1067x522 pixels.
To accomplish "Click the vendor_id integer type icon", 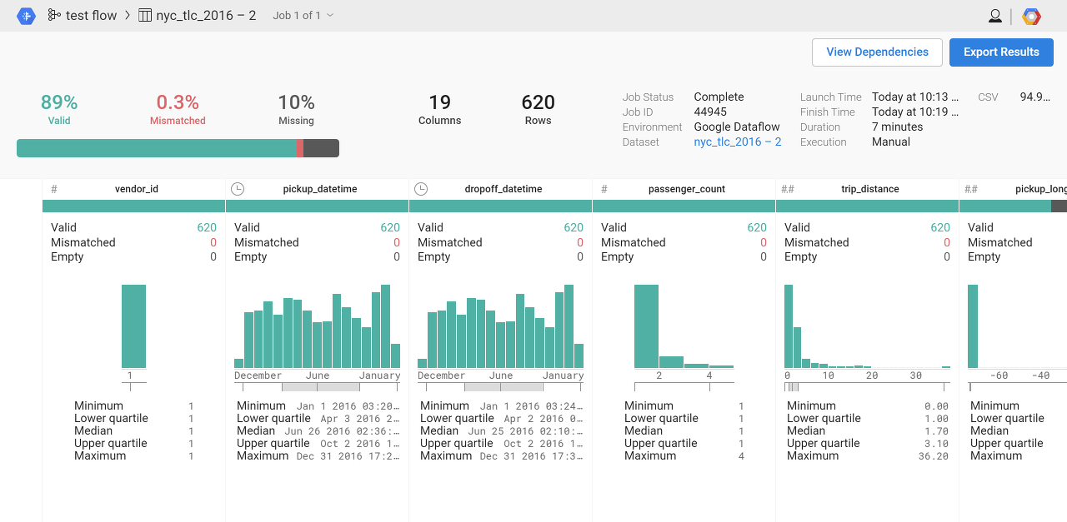I will pos(54,189).
